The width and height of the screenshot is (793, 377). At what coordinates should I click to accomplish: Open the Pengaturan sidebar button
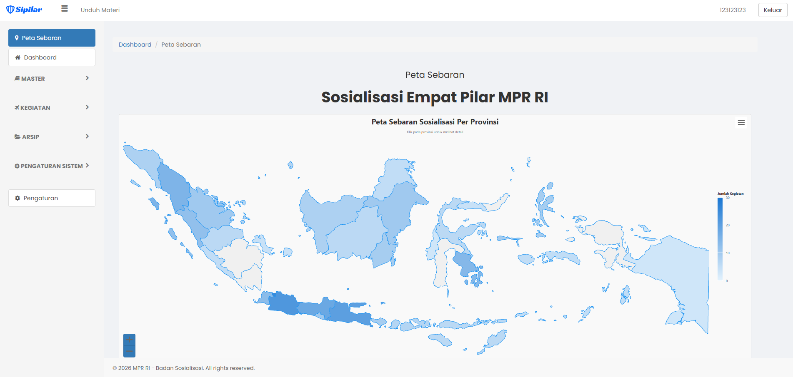pyautogui.click(x=52, y=198)
